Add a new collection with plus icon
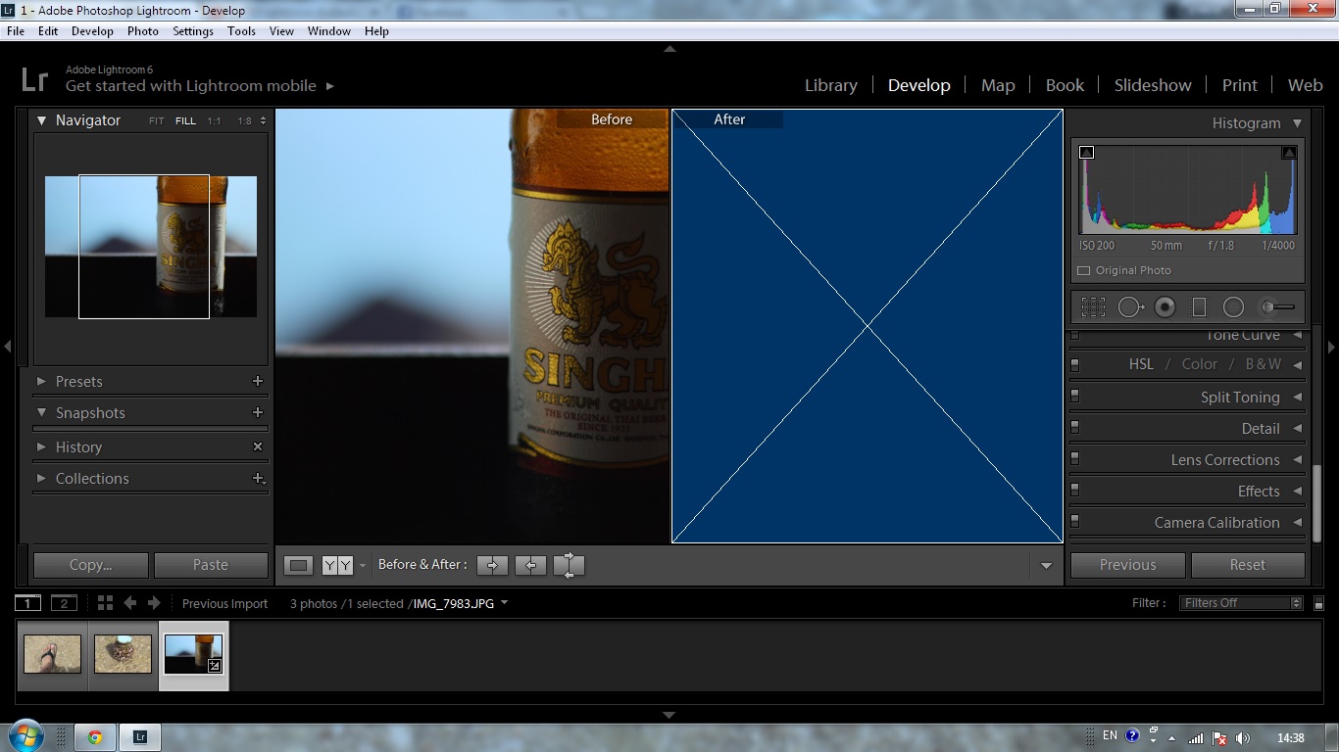 click(x=259, y=478)
